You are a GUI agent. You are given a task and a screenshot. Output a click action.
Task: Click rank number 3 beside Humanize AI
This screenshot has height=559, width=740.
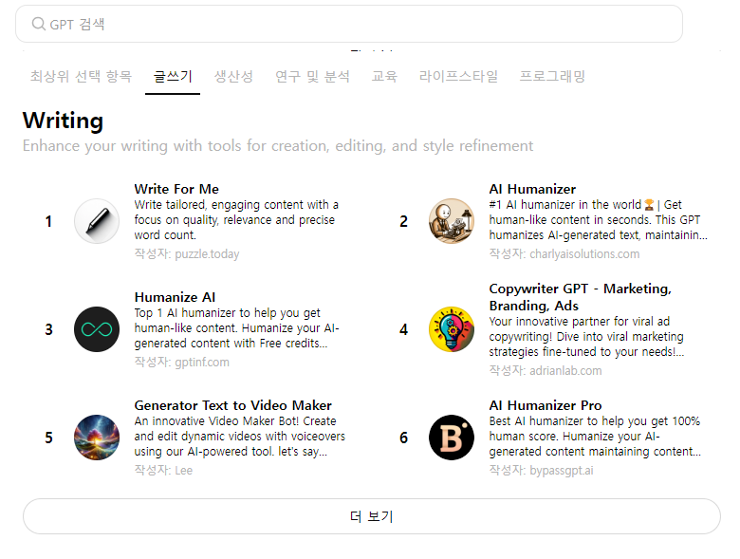(48, 329)
